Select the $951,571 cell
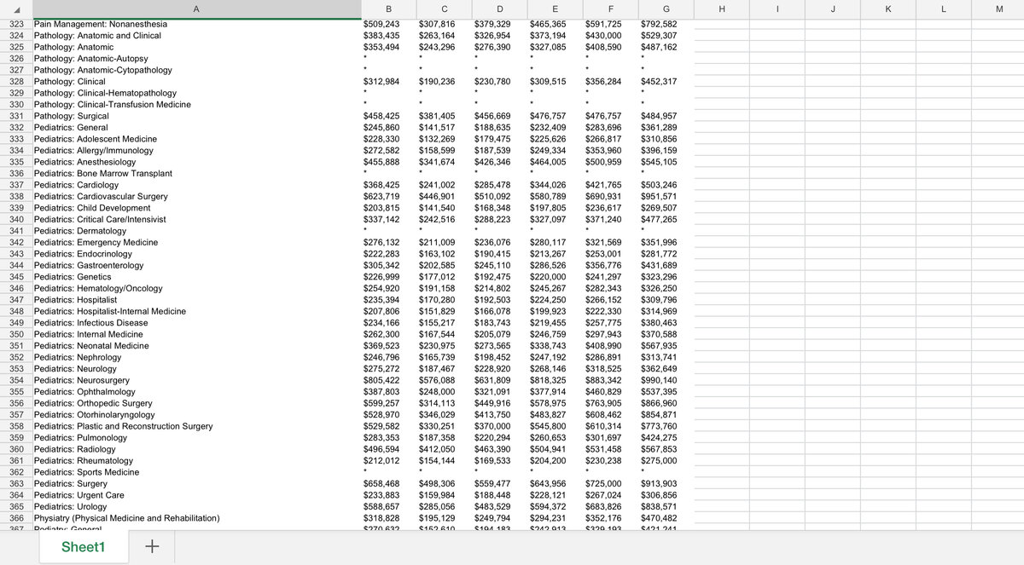 (x=658, y=196)
